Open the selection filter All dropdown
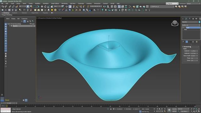The image size is (201, 113). pos(22,6)
